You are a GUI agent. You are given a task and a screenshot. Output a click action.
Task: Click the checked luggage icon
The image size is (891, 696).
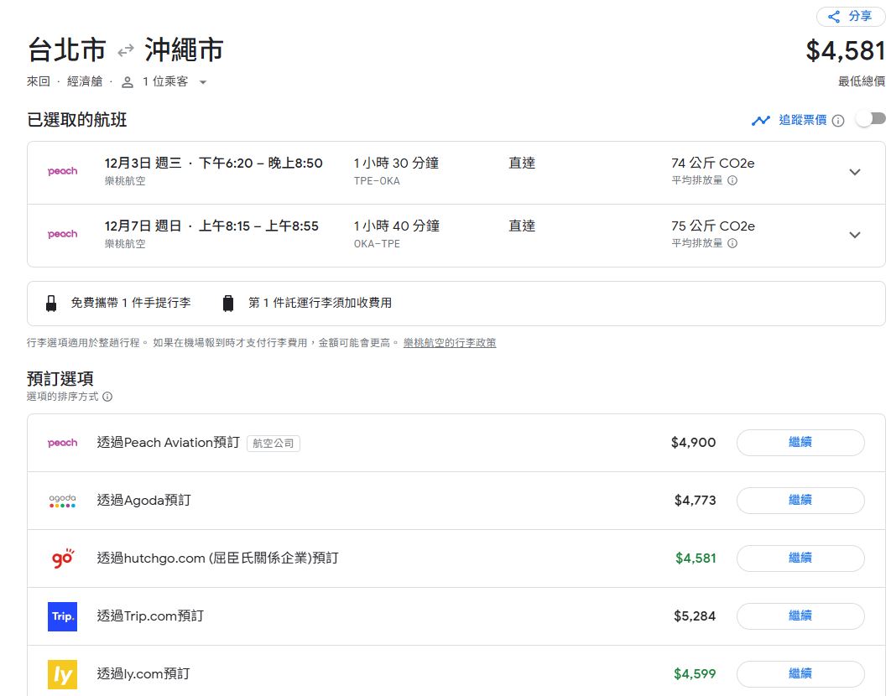[228, 304]
